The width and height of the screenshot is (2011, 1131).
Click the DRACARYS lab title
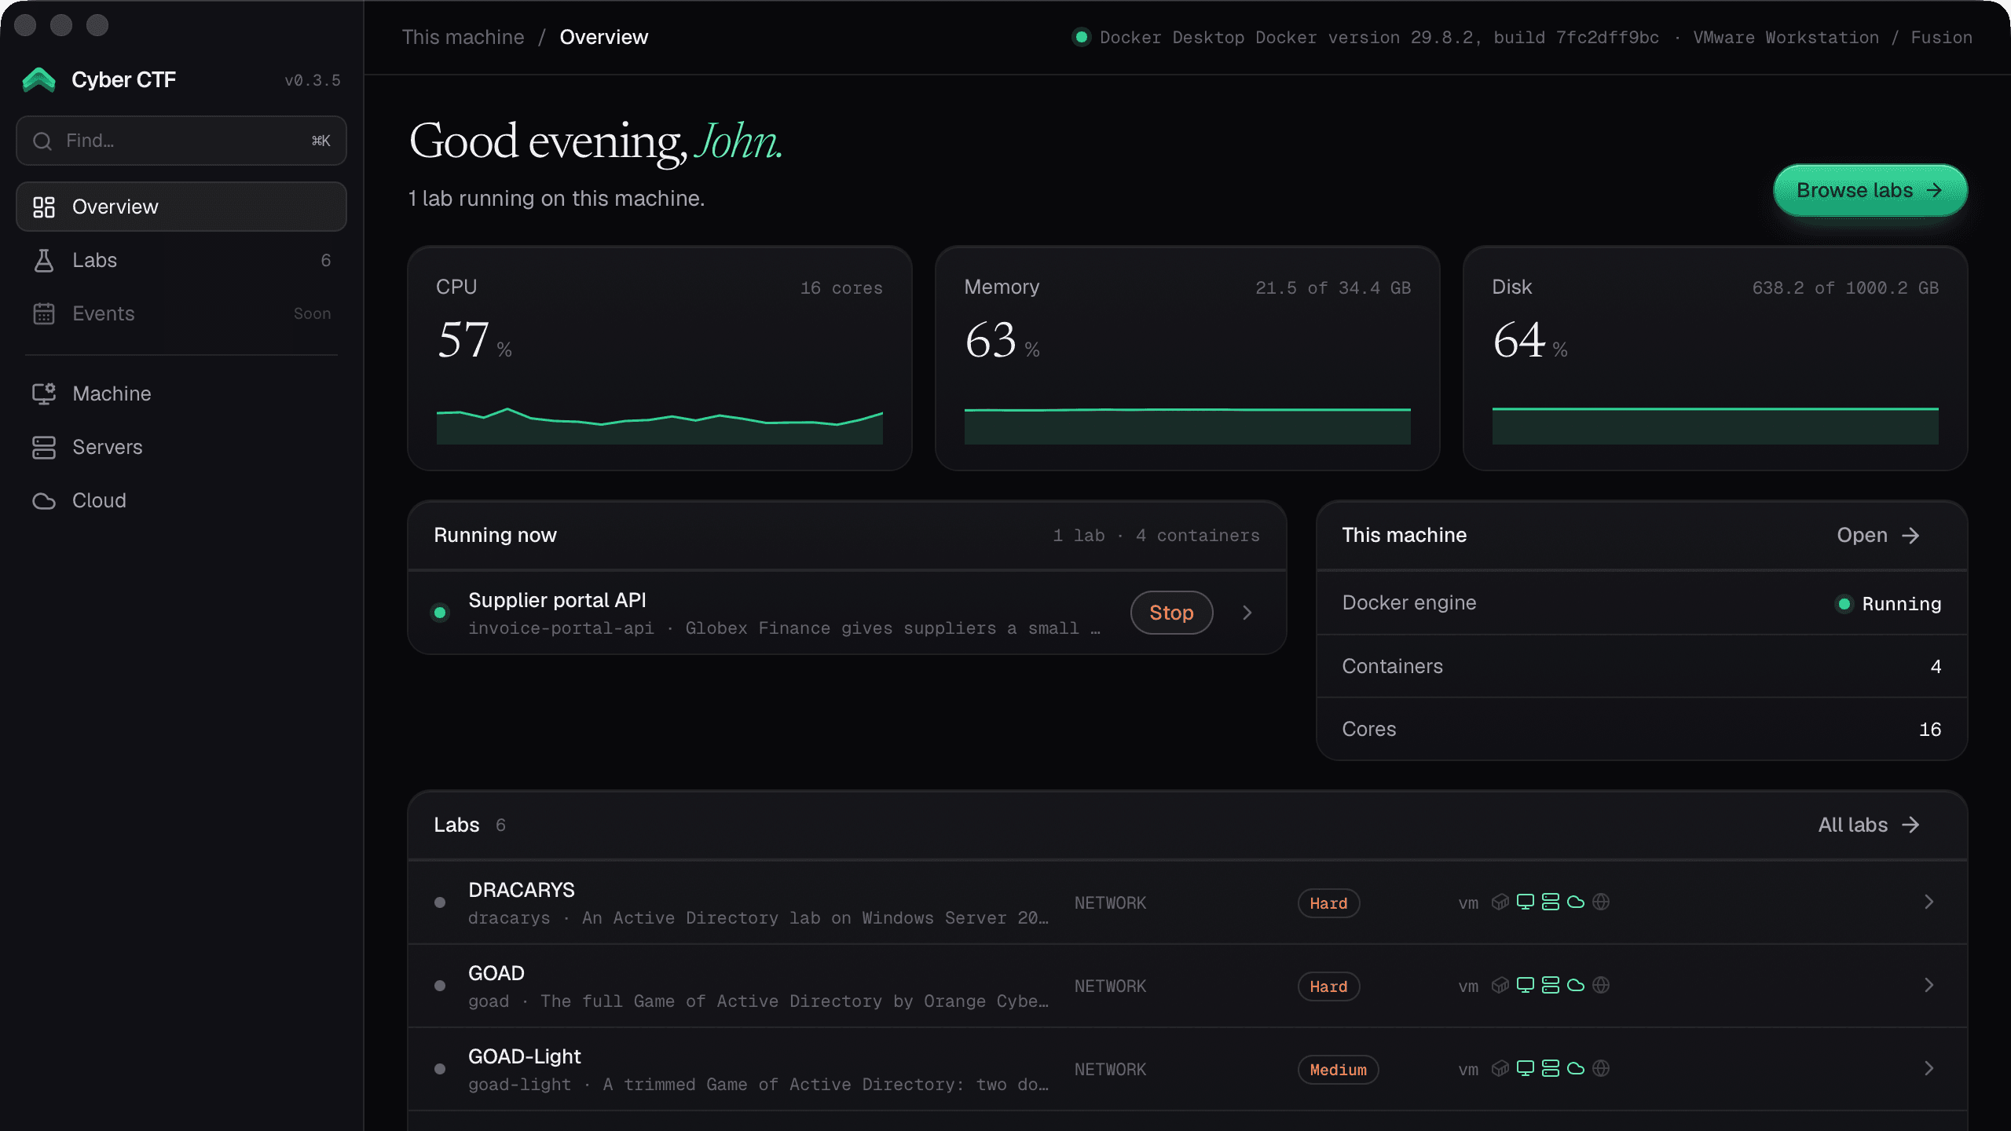522,890
